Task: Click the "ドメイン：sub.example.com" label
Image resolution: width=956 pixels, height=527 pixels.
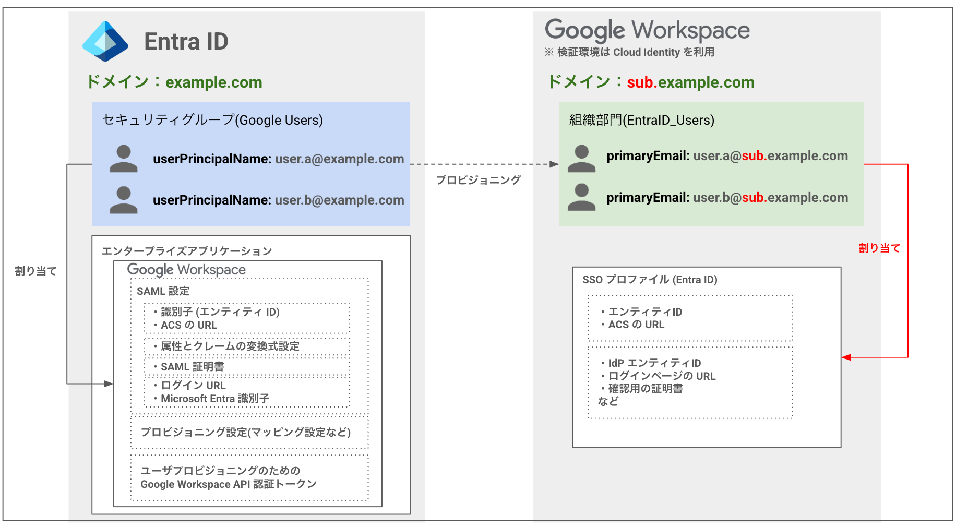Action: 651,82
